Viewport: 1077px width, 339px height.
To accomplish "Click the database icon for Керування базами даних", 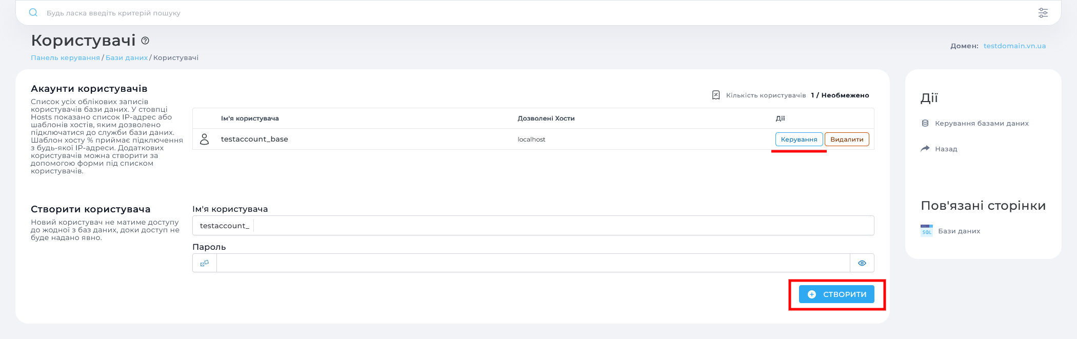I will [925, 123].
